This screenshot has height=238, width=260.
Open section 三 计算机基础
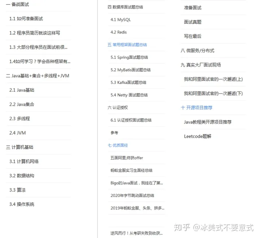[19, 147]
